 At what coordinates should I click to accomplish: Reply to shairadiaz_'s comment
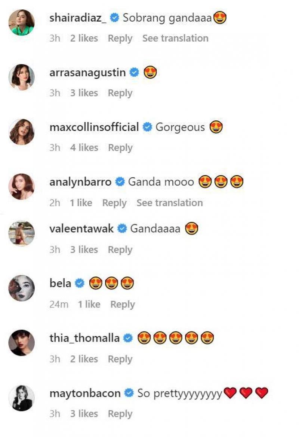click(x=120, y=38)
